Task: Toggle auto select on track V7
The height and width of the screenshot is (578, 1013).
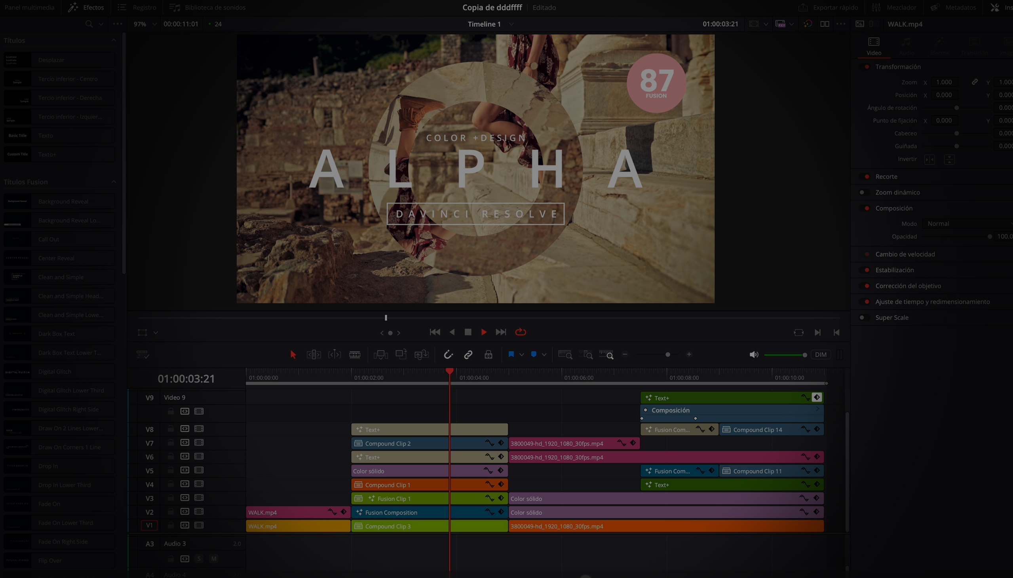Action: pos(184,443)
